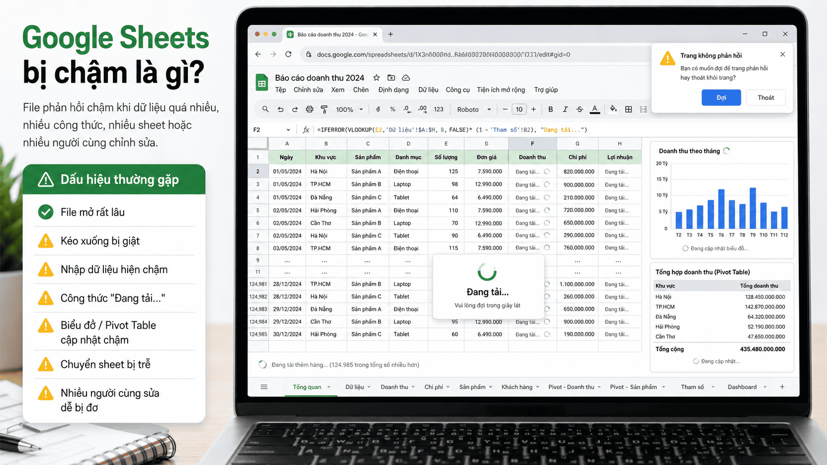The height and width of the screenshot is (465, 827).
Task: Undo the last action in toolbar
Action: (280, 109)
